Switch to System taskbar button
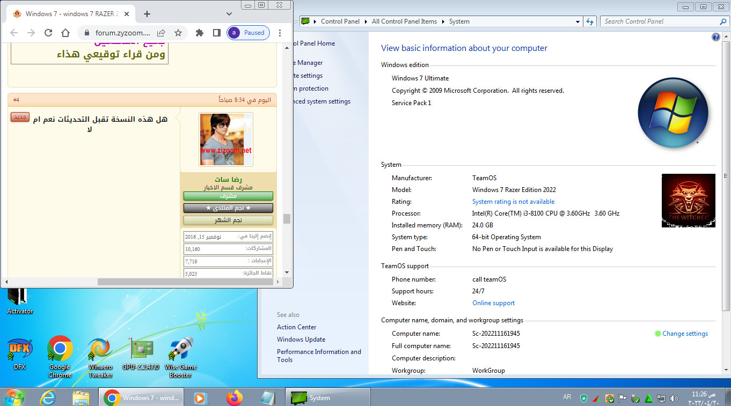The height and width of the screenshot is (406, 731). [328, 397]
